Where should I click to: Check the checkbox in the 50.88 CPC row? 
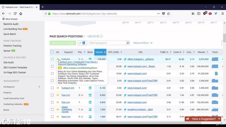click(x=52, y=66)
